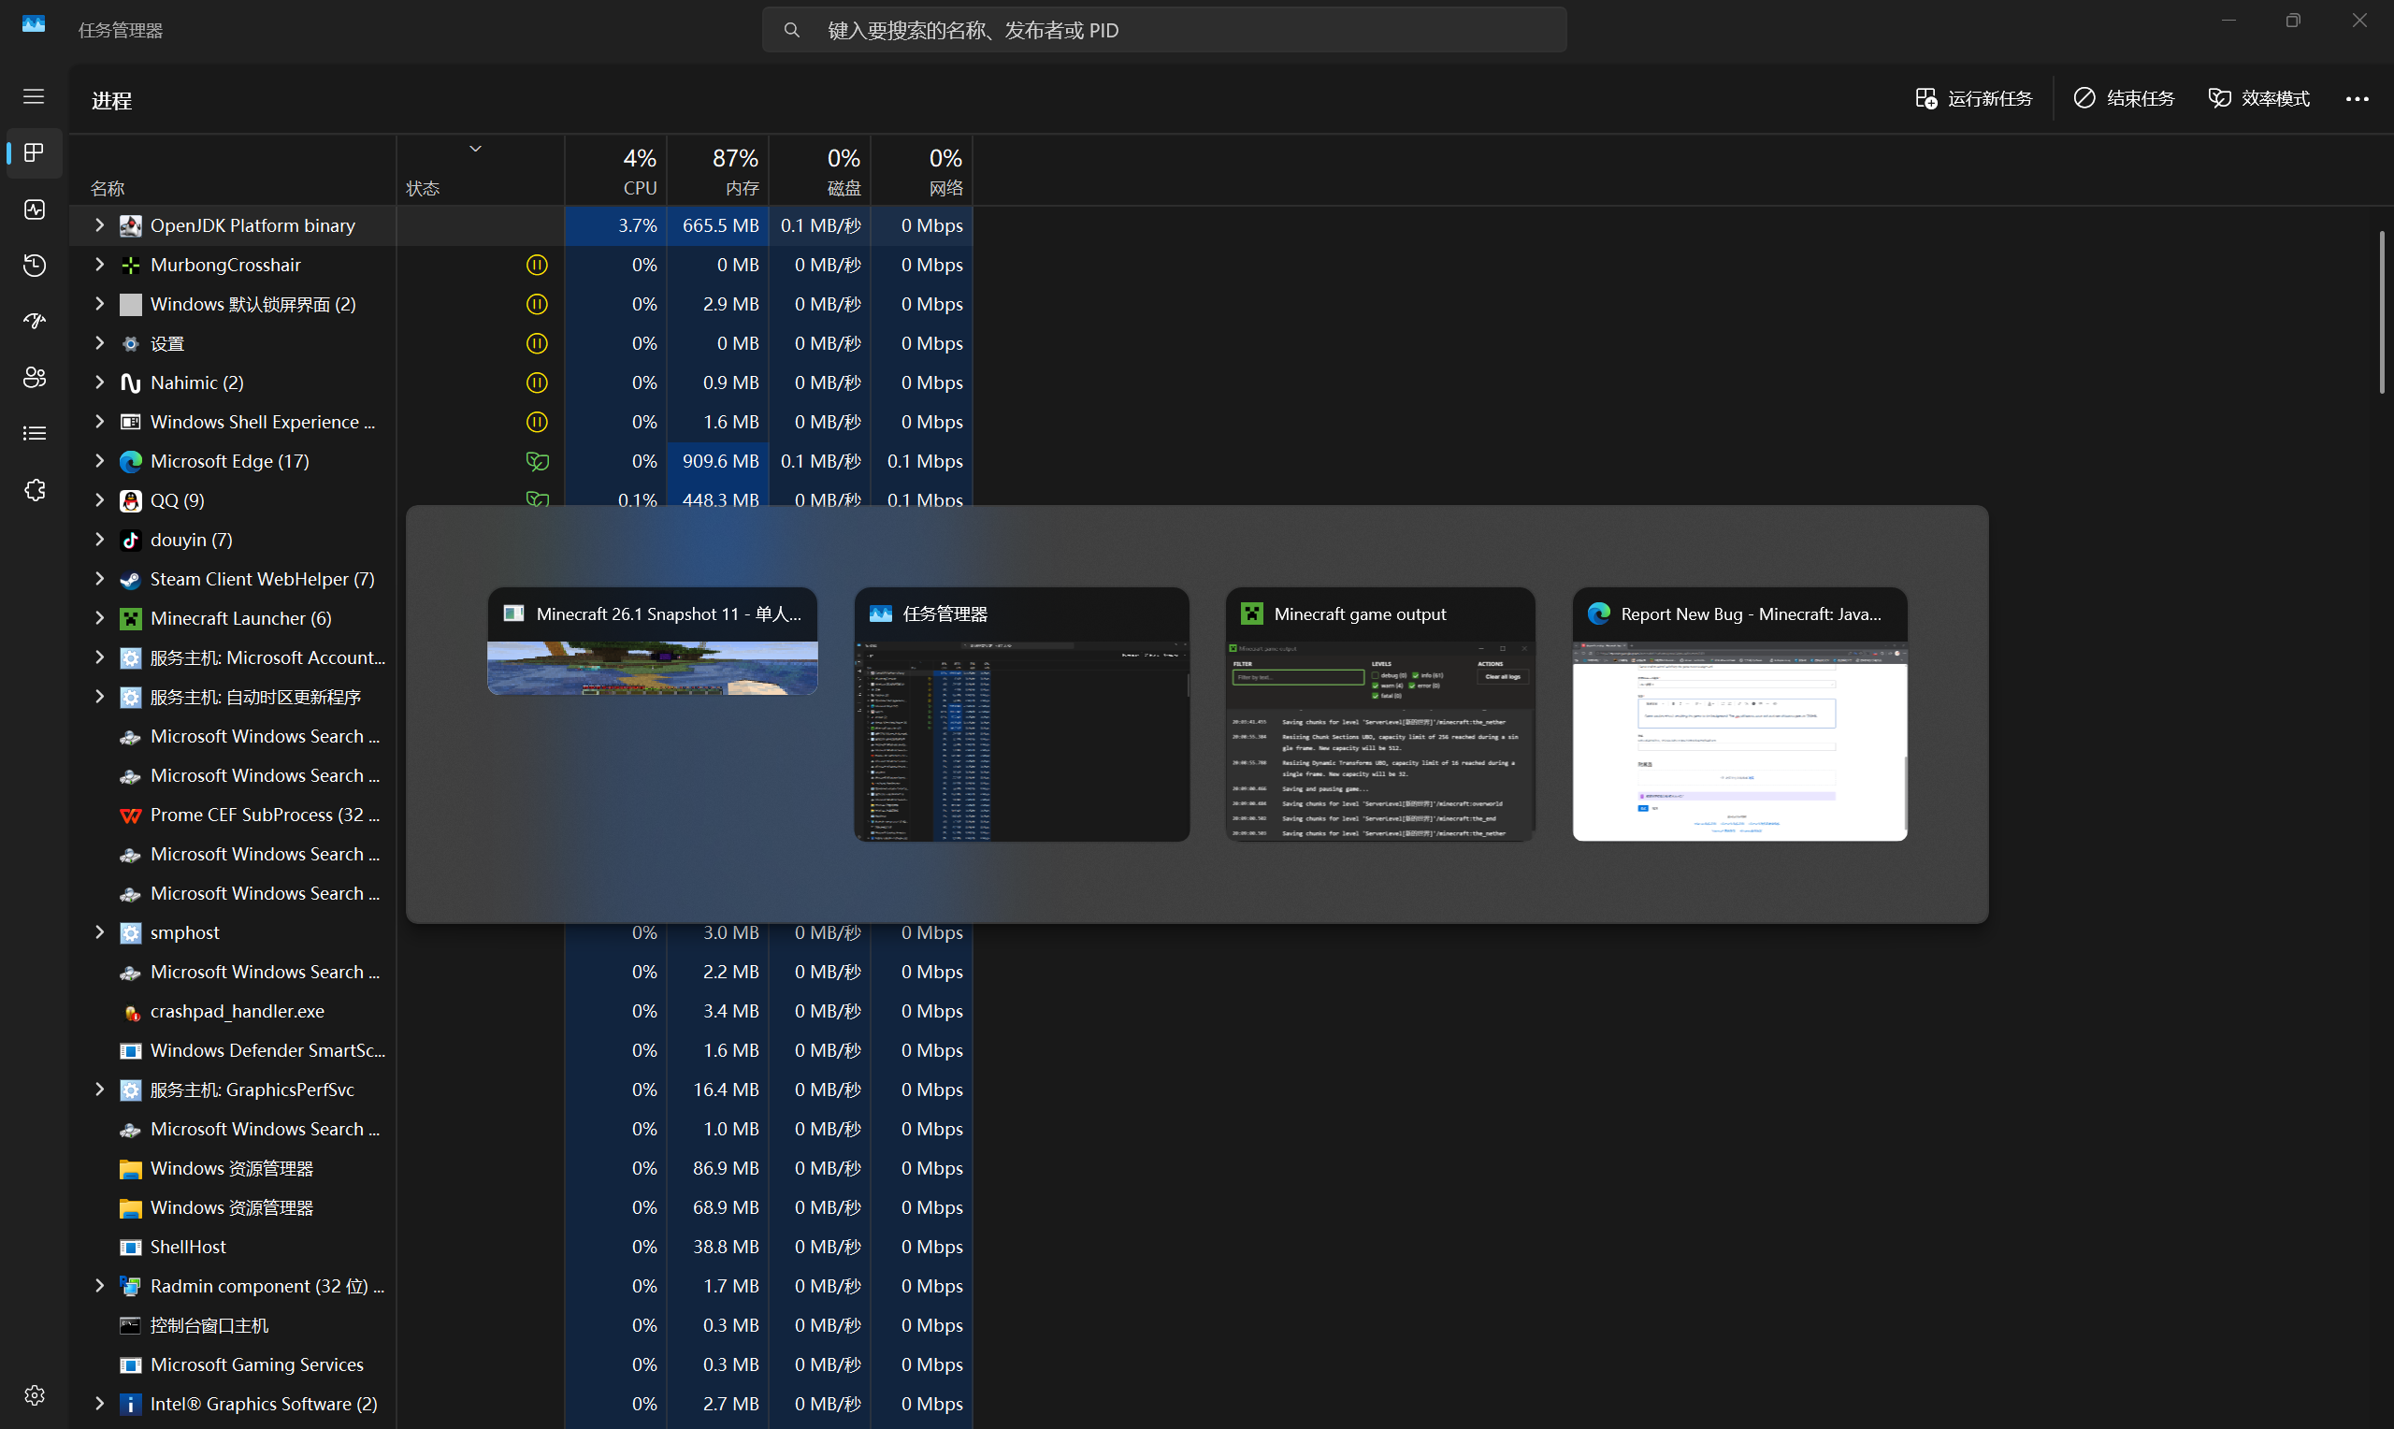Open the Users sidebar icon
This screenshot has width=2394, height=1429.
(x=35, y=378)
